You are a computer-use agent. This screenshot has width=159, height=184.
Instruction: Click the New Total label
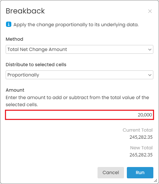(141, 148)
